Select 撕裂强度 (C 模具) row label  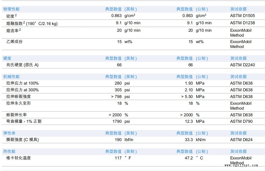click(22, 140)
